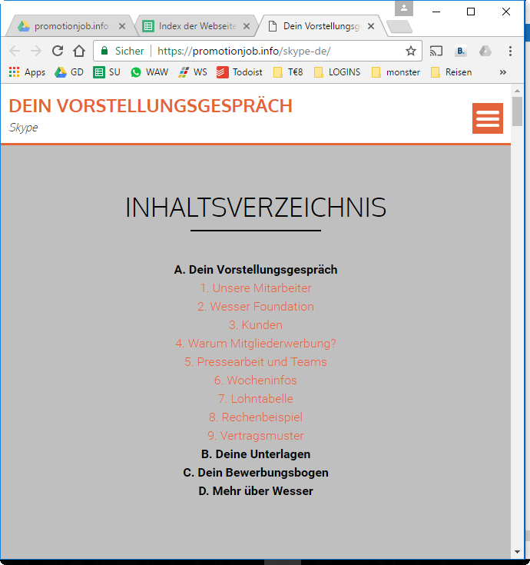Click the Cast icon in toolbar
The image size is (530, 565).
coord(436,51)
